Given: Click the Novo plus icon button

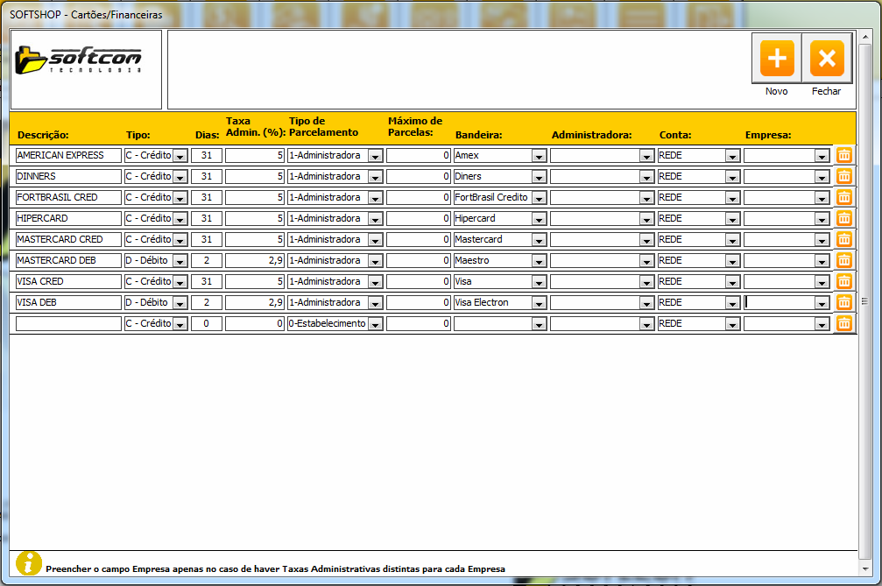Looking at the screenshot, I should (x=776, y=59).
